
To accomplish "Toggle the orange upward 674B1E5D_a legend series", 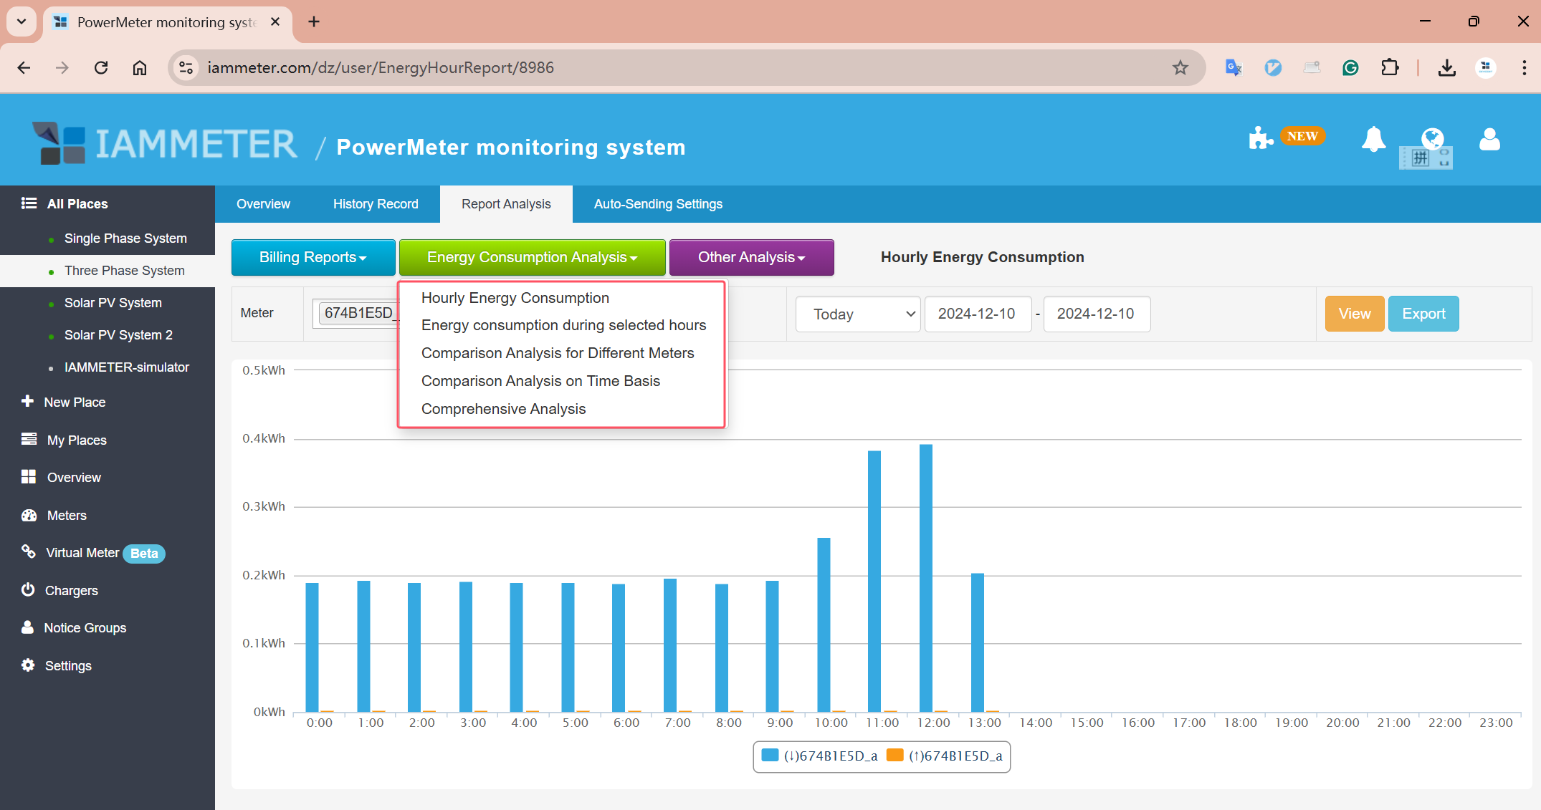I will (x=944, y=756).
